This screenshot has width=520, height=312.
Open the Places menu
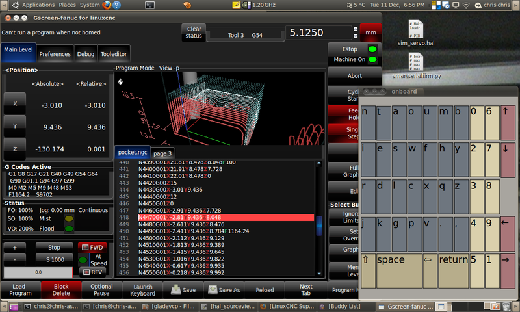click(x=68, y=5)
